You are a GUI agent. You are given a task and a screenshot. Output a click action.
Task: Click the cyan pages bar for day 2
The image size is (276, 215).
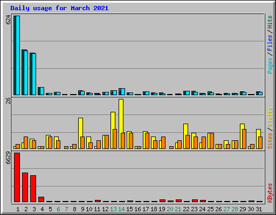tap(26, 73)
